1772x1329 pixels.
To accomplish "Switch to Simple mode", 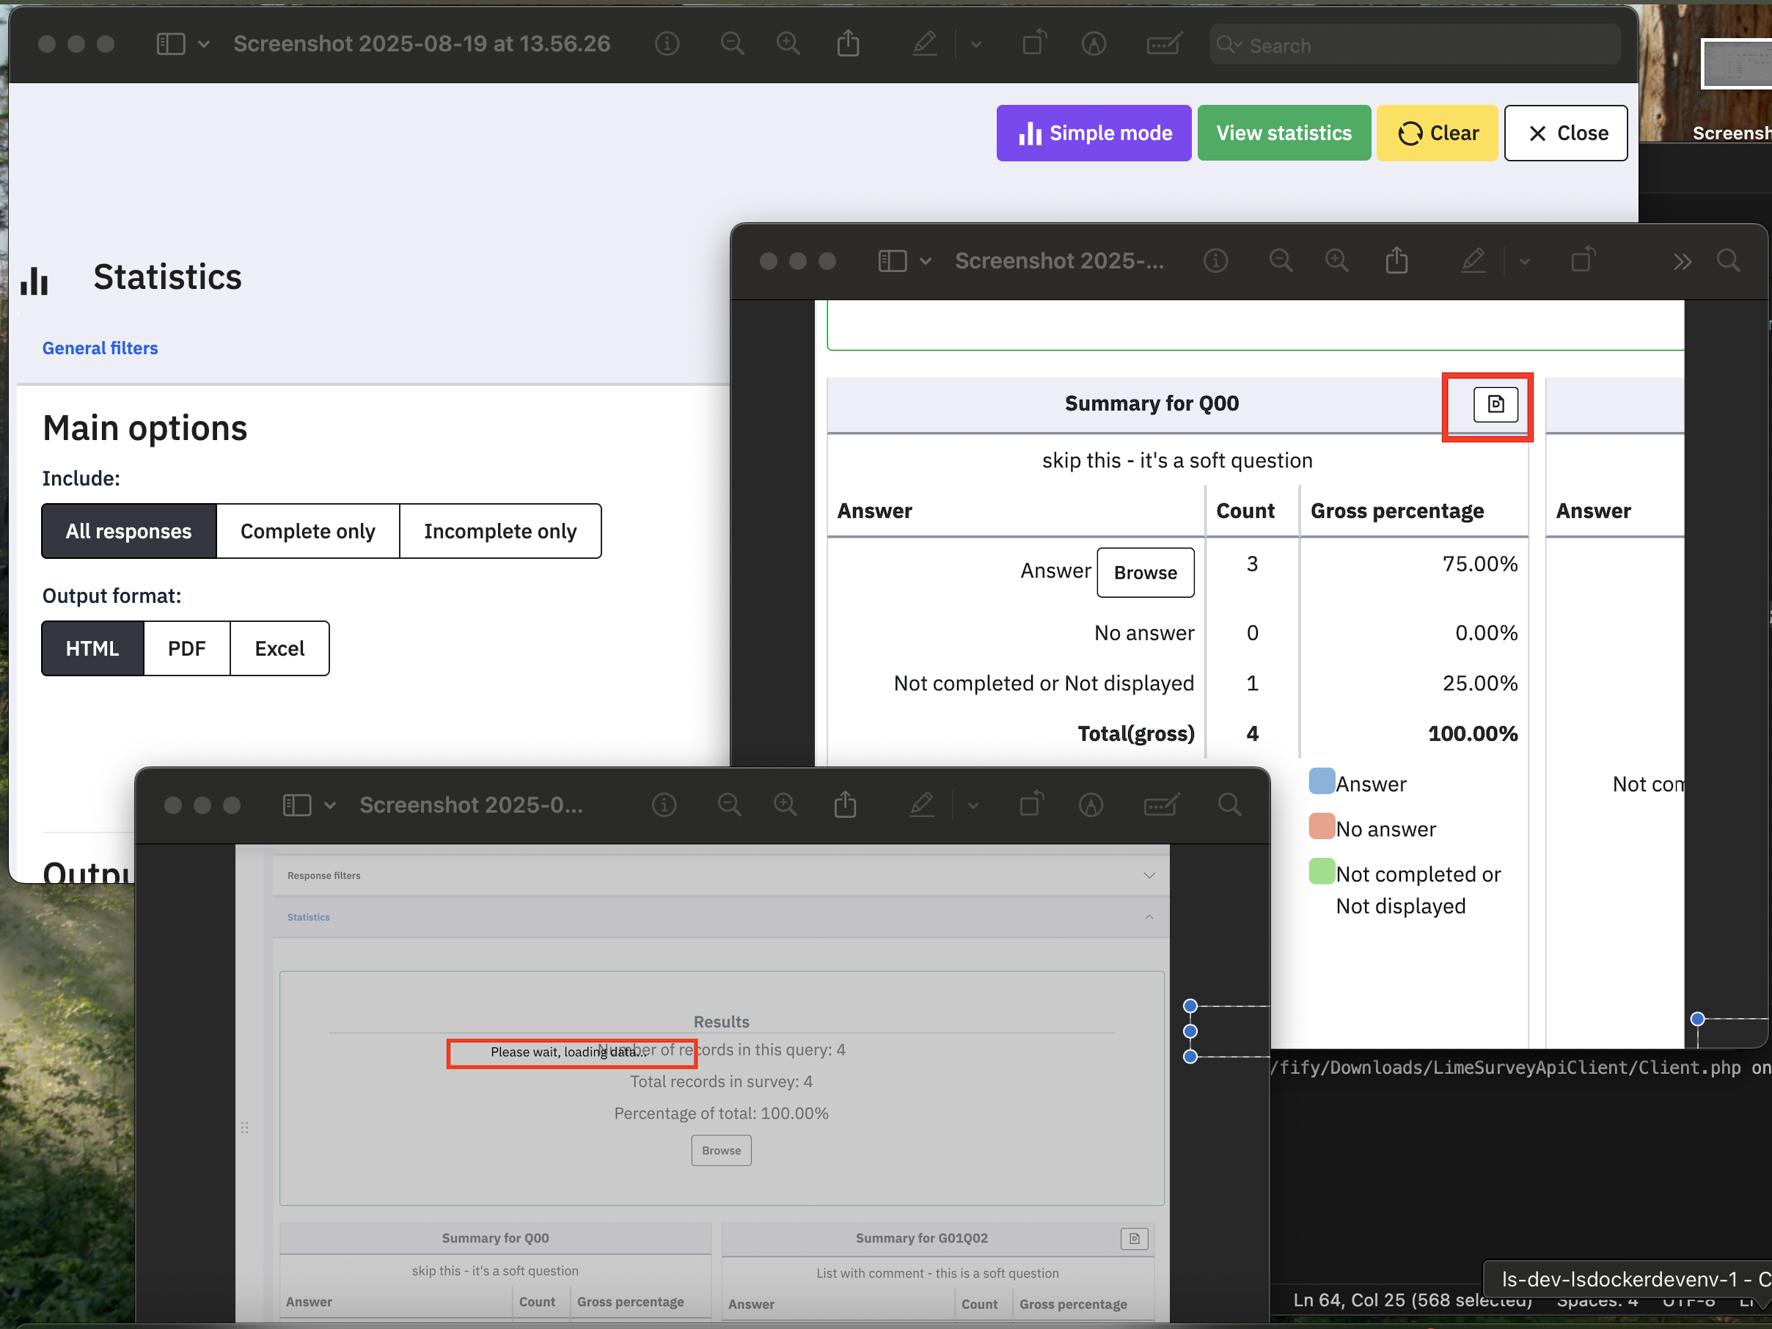I will coord(1094,133).
